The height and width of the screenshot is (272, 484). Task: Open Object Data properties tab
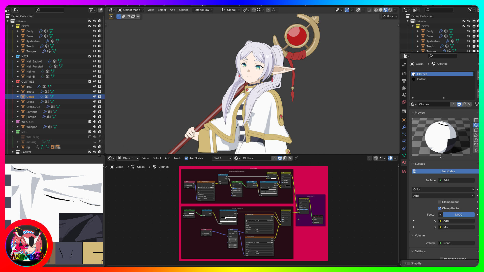(404, 155)
